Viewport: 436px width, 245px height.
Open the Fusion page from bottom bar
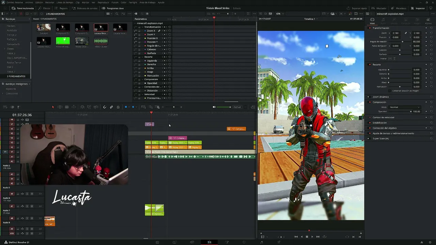pyautogui.click(x=227, y=242)
